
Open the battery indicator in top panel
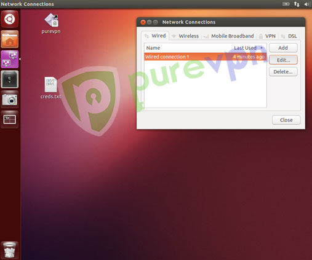click(x=286, y=4)
